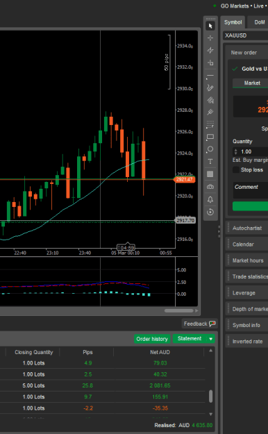This screenshot has height=434, width=268.
Task: Click the XAUUSD symbol search field
Action: click(245, 35)
